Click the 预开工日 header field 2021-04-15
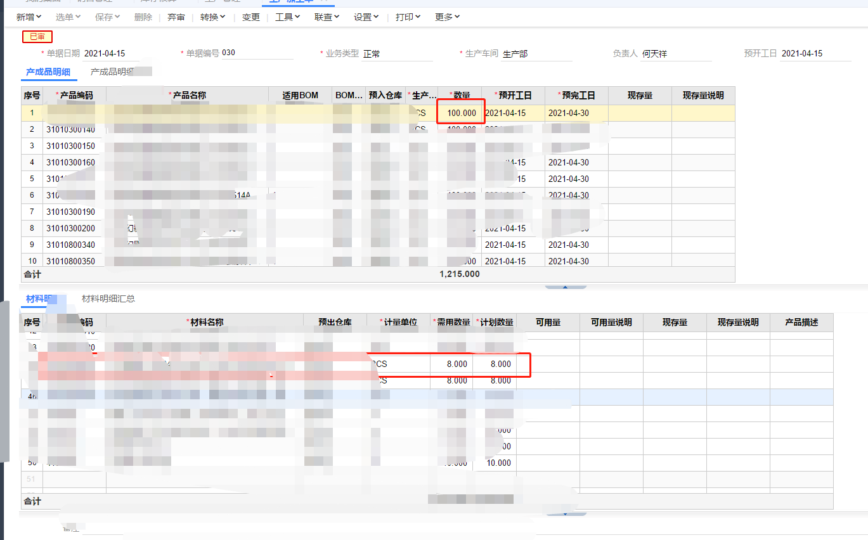Viewport: 868px width, 540px height. tap(815, 54)
